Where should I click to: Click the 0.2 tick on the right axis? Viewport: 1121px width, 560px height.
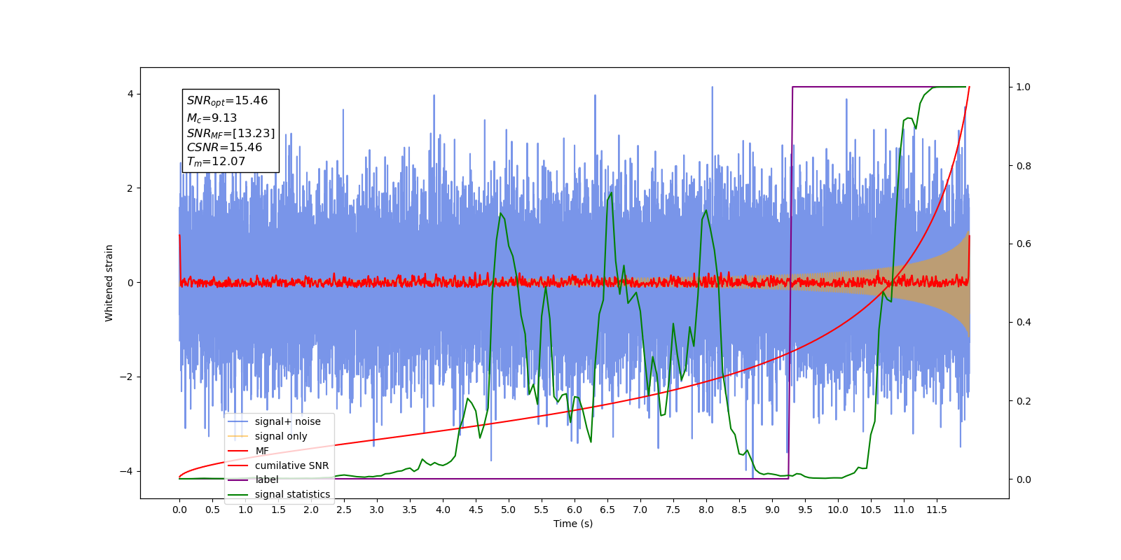tap(1024, 401)
